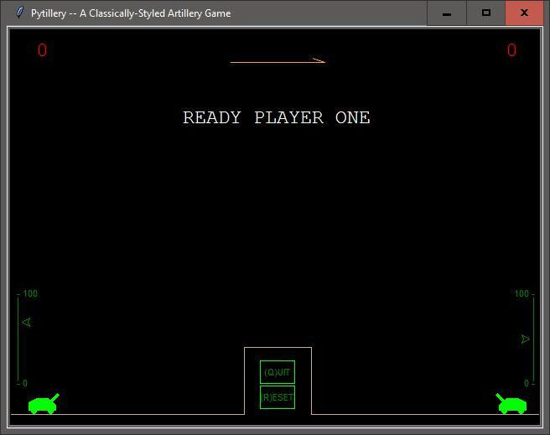Close the Pytillery game window
Viewport: 550px width, 435px height.
point(524,13)
